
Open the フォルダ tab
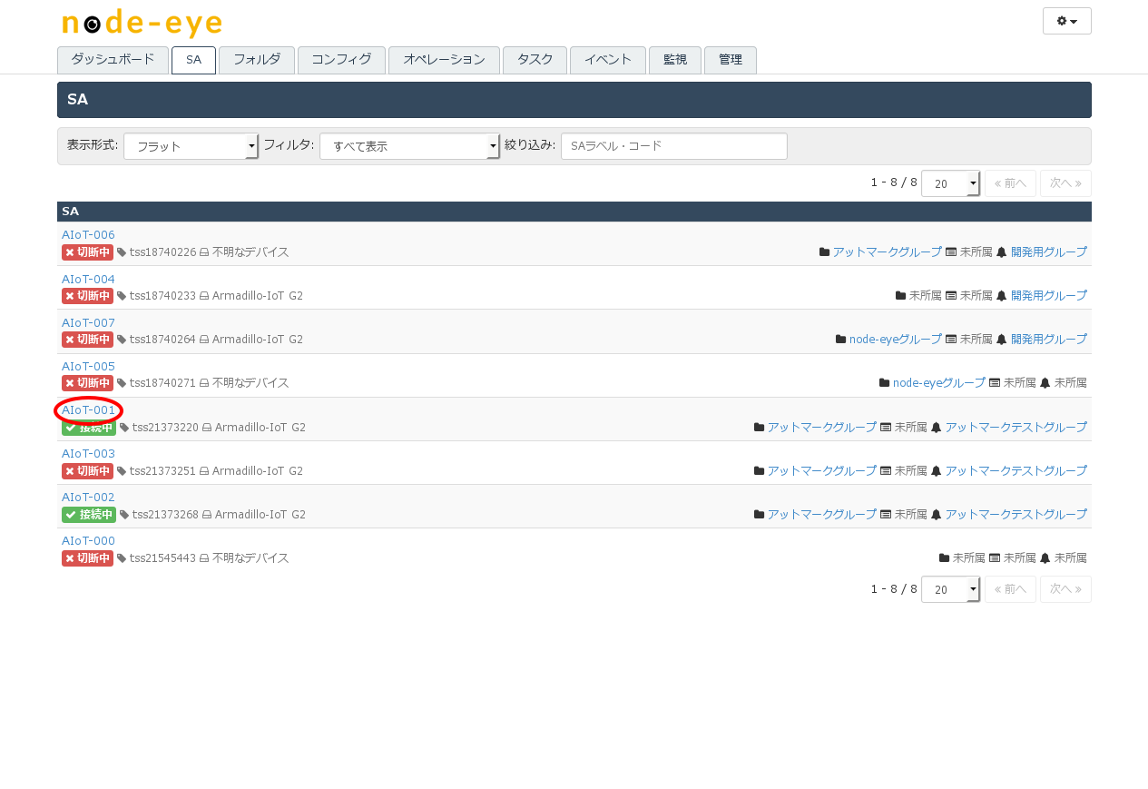click(257, 60)
